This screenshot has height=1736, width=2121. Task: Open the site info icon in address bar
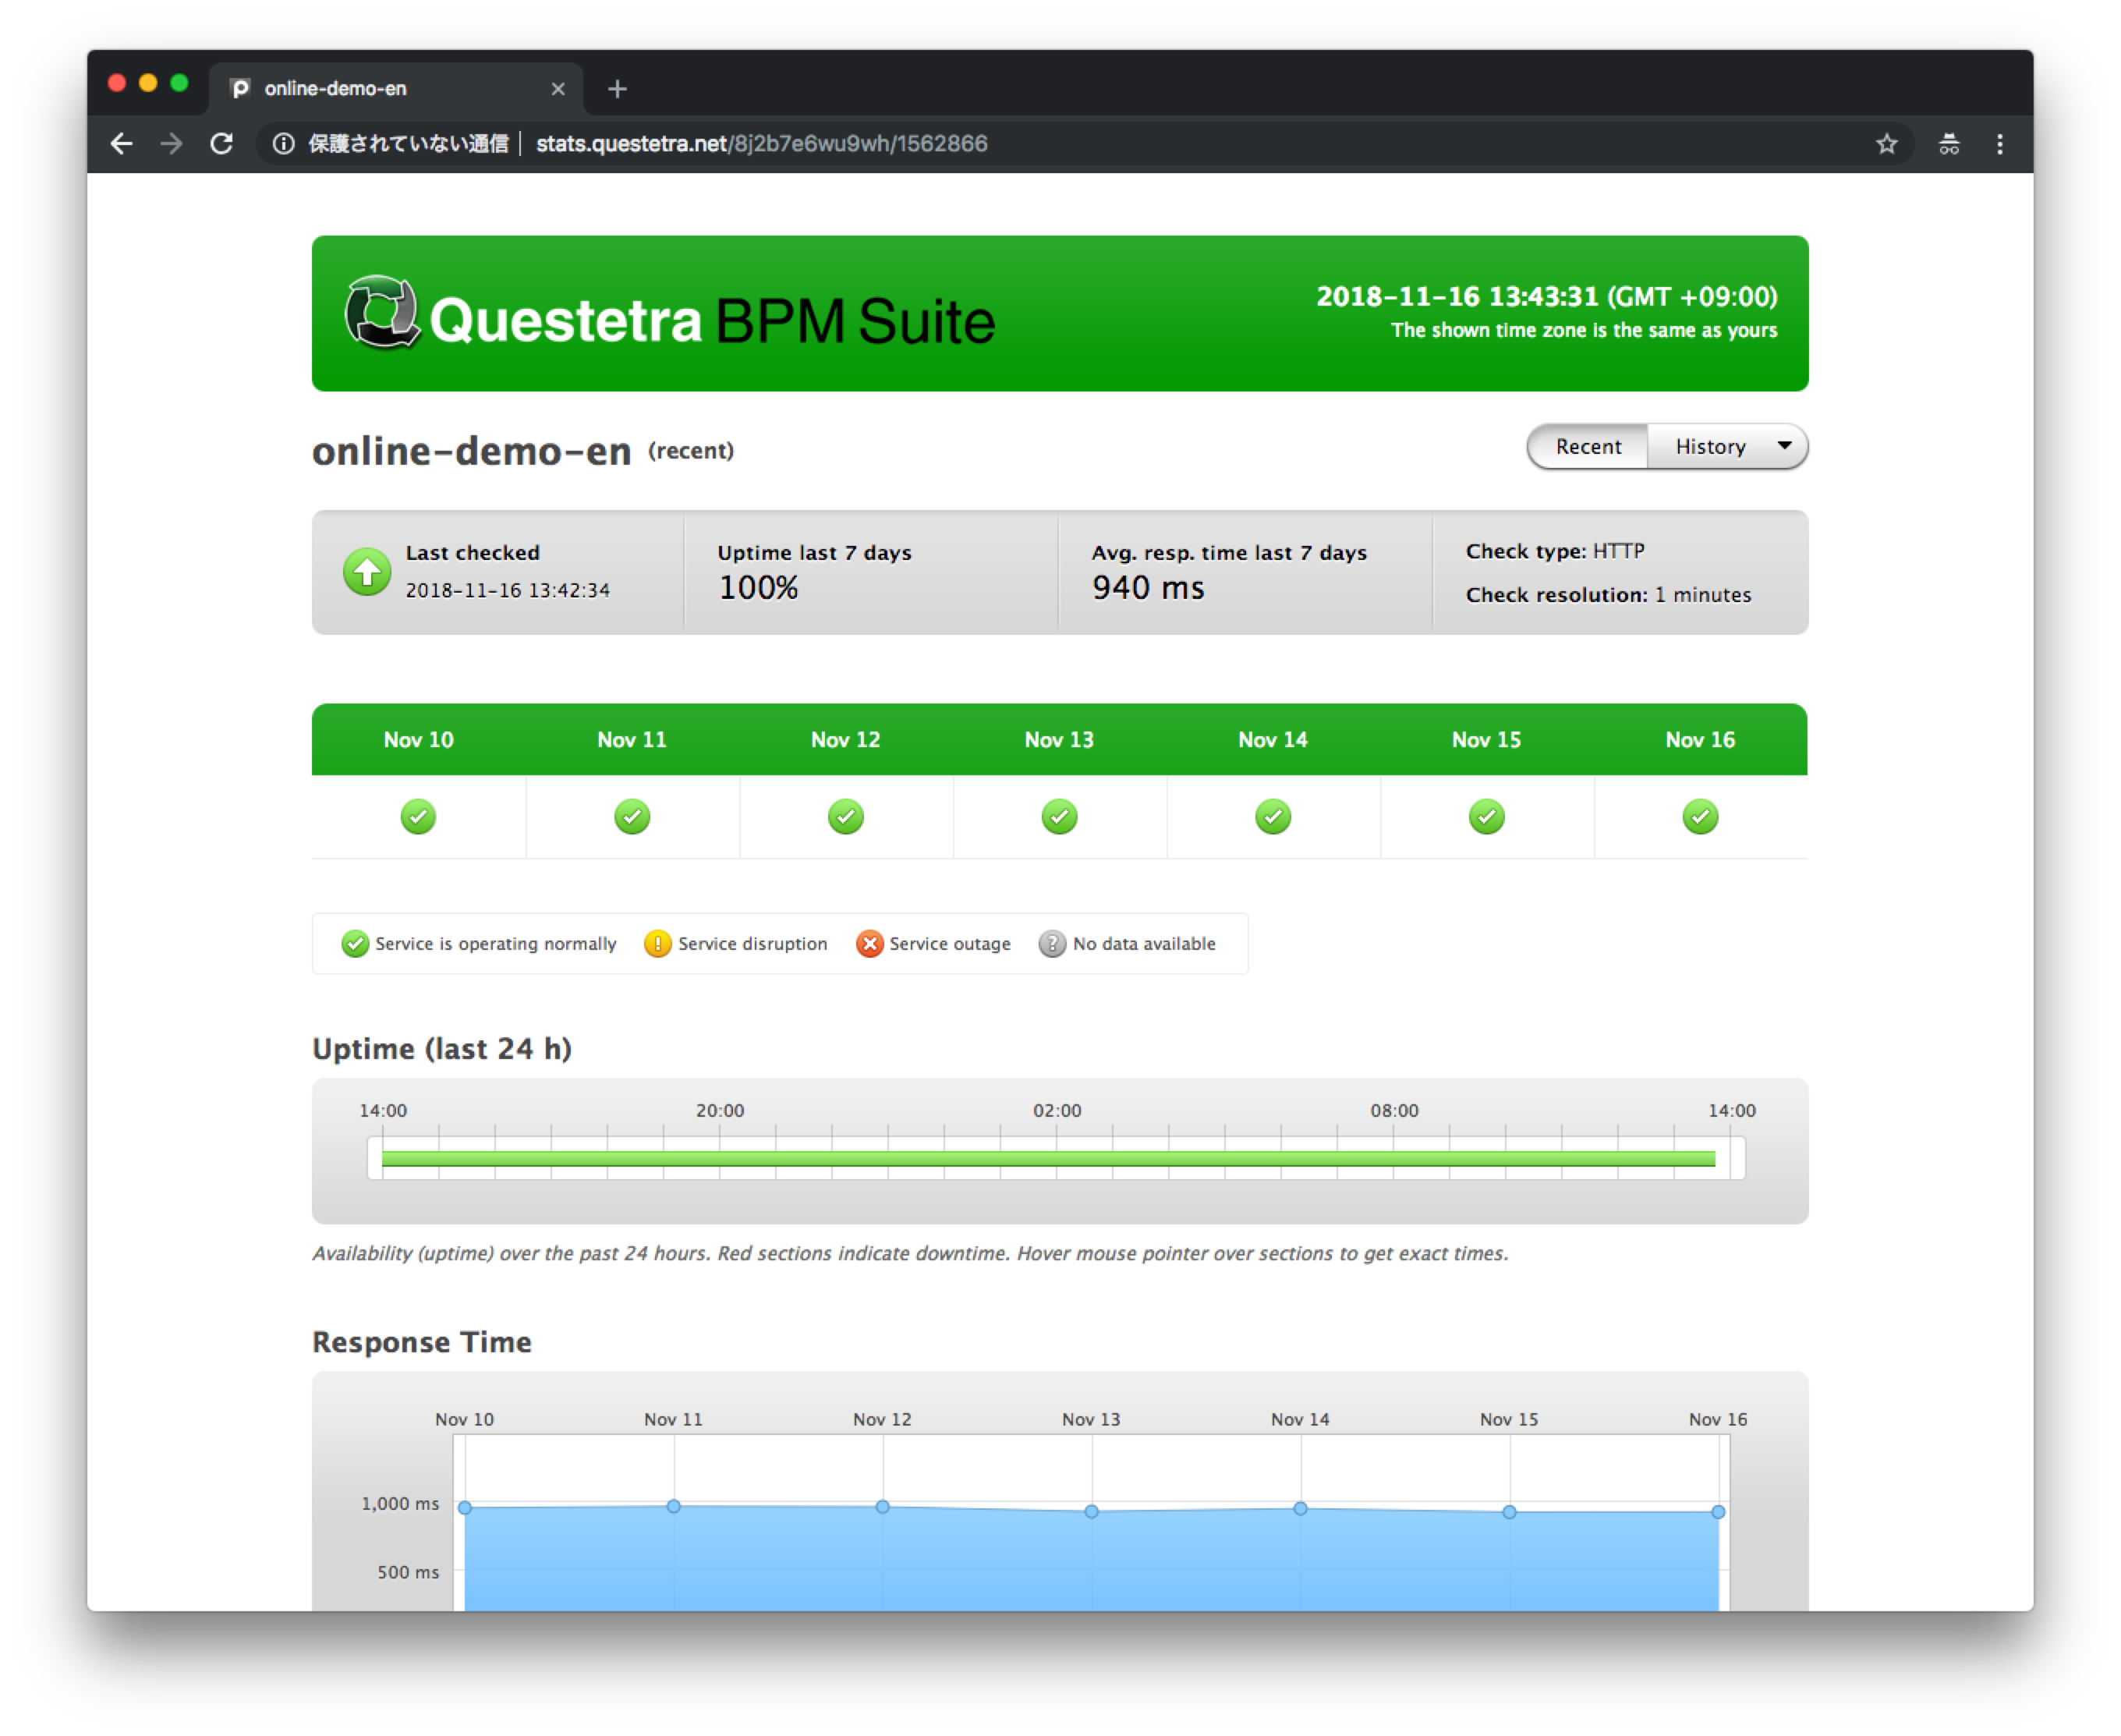pos(284,144)
